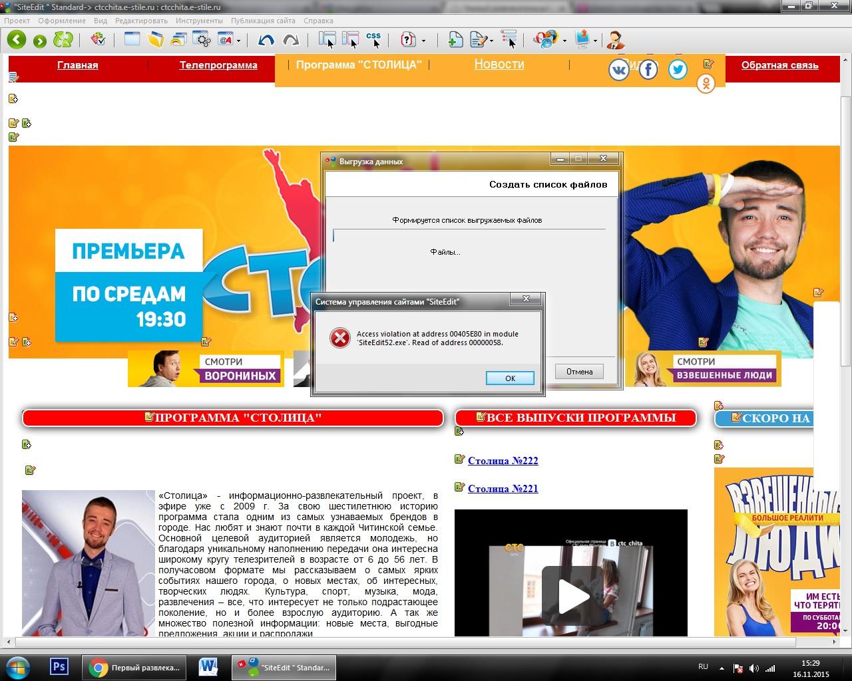
Task: Click edit icon beside ВСЕ ВЫПУСКИ ПРОГРАММЫ heading
Action: 481,417
